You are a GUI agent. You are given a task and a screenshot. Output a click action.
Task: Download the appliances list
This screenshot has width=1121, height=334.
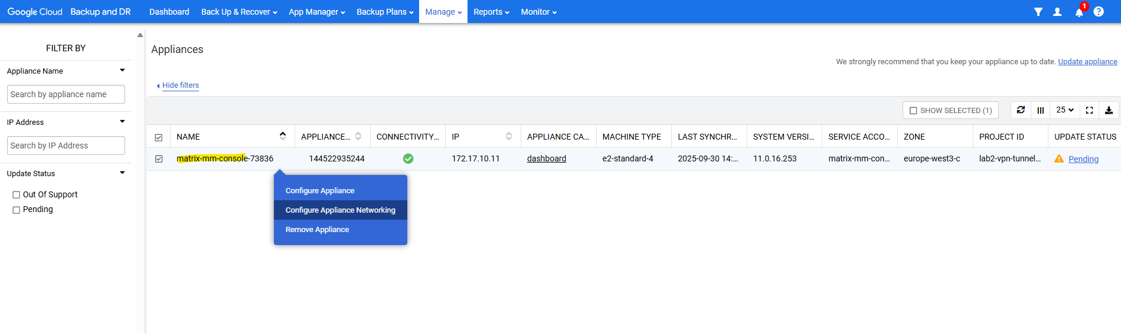pyautogui.click(x=1109, y=110)
